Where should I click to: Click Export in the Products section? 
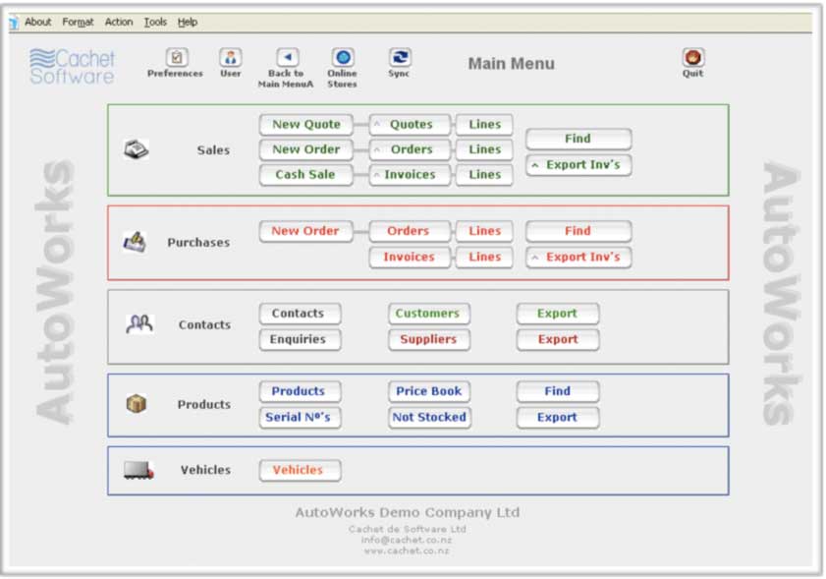[x=558, y=417]
